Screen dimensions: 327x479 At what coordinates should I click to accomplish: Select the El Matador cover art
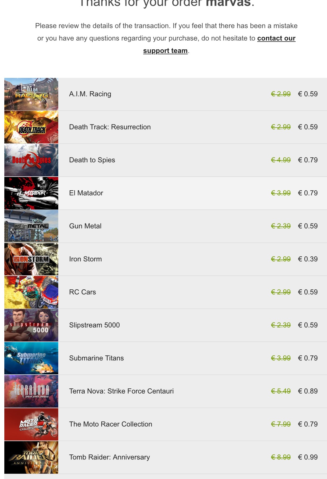click(x=31, y=193)
